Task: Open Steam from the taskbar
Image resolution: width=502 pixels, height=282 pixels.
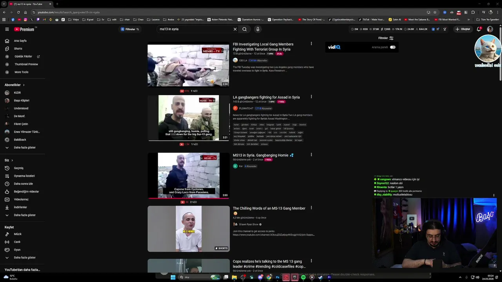Action: (320, 277)
